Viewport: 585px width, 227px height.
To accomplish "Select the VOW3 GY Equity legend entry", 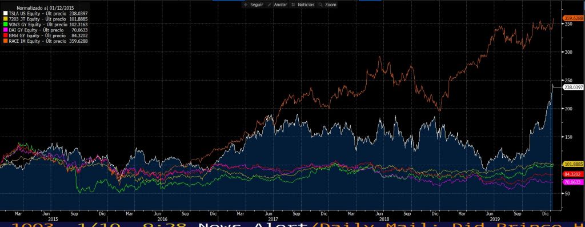I will click(x=46, y=25).
